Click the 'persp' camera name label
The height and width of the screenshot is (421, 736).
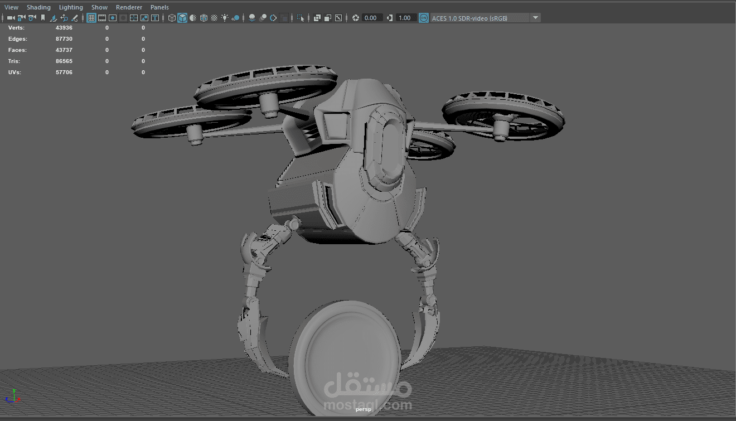tap(363, 410)
